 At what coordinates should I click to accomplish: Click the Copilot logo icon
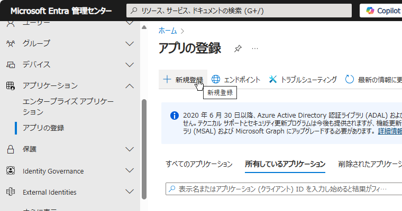coord(370,11)
